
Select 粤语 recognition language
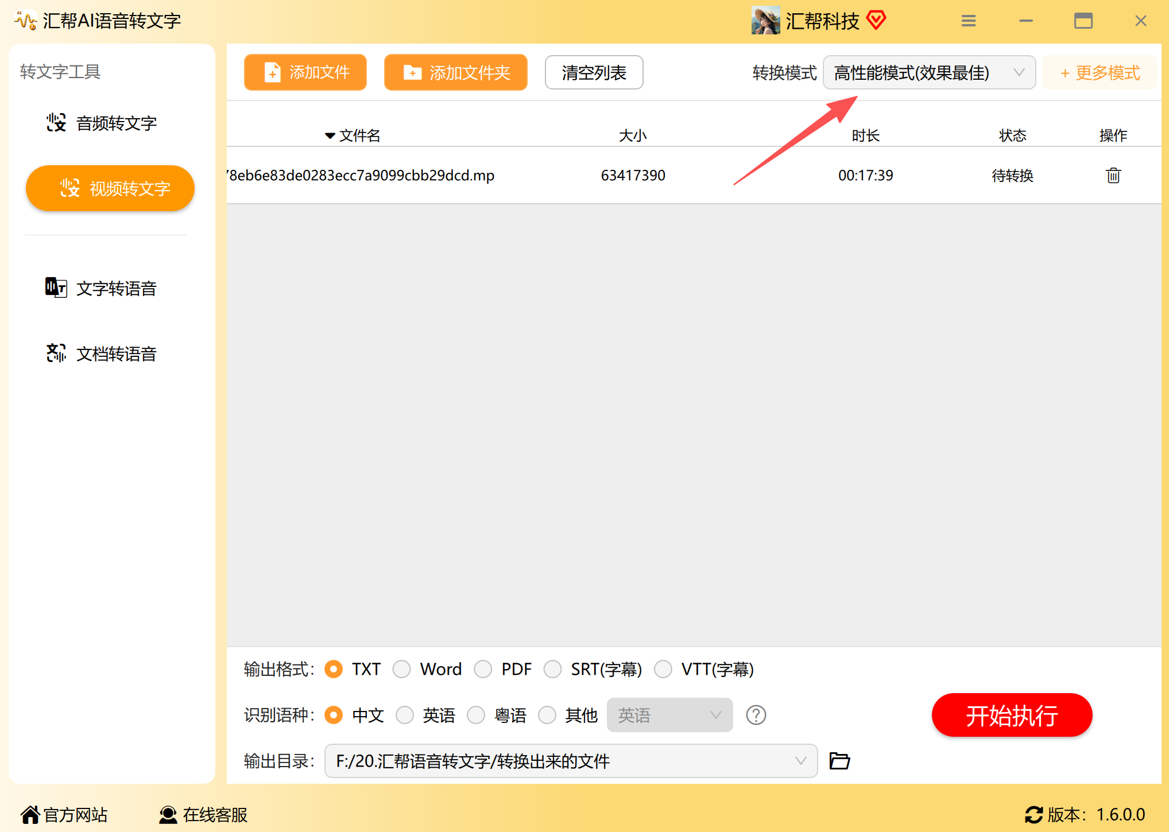tap(497, 715)
